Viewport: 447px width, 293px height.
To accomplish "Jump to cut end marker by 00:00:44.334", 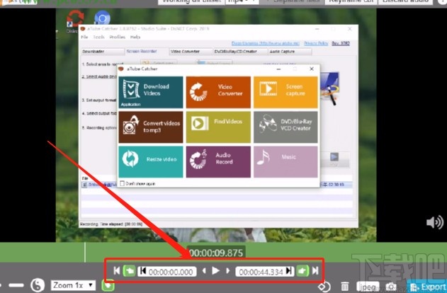I will tap(289, 271).
